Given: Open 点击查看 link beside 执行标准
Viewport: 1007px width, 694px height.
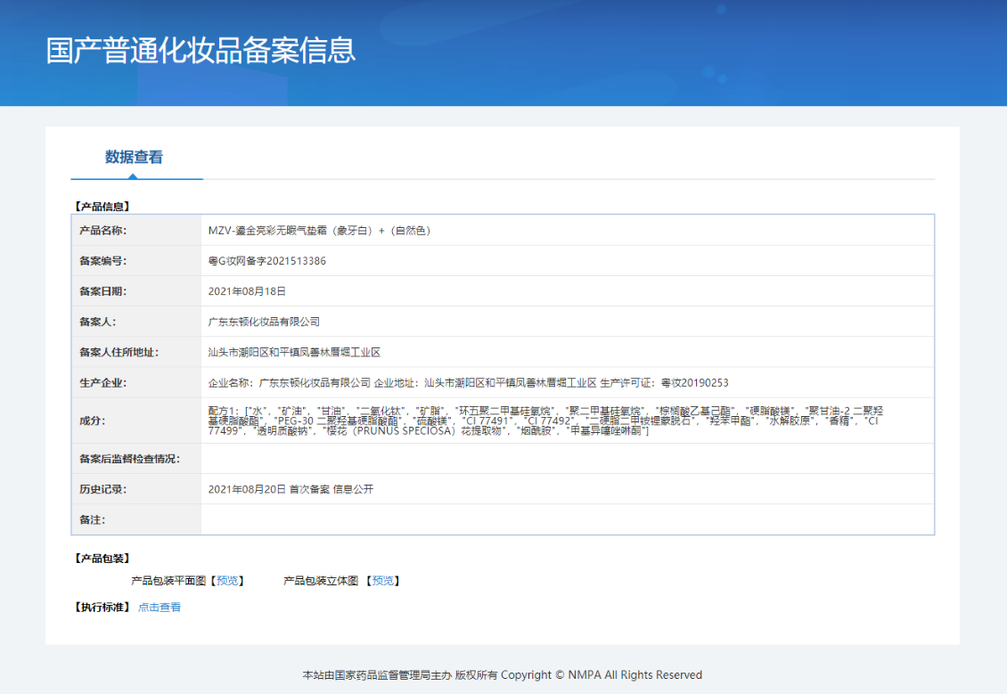Looking at the screenshot, I should click(x=160, y=608).
